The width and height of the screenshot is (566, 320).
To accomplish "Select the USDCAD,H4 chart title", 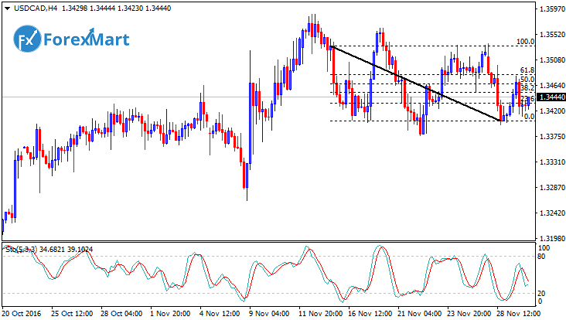I will click(31, 9).
